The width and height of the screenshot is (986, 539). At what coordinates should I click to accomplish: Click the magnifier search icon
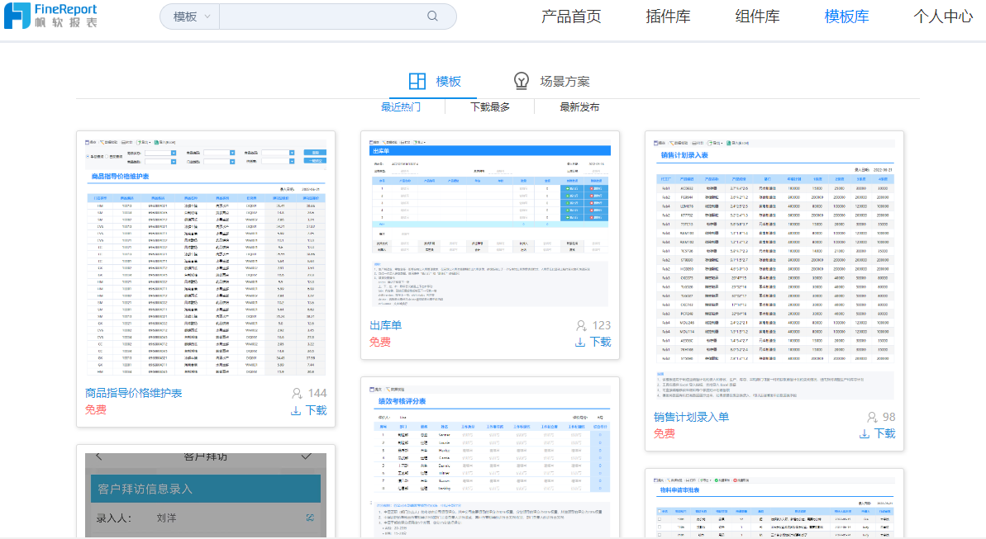click(433, 17)
